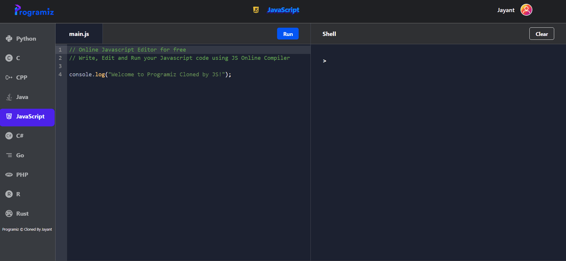Select the R language label
Viewport: 566px width, 261px height.
(18, 194)
